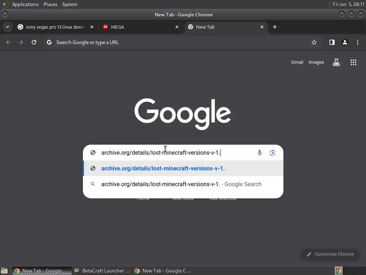The height and width of the screenshot is (275, 366).
Task: Open Search Labs flask icon
Action: (x=336, y=62)
